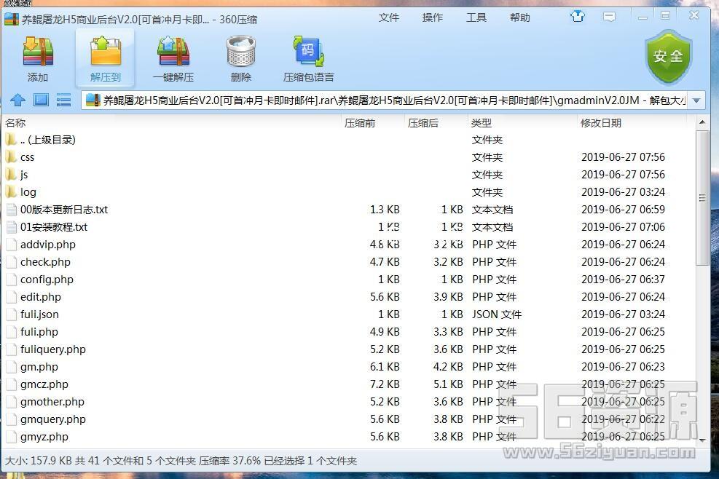The image size is (719, 479).
Task: Sort files by the 修改日期 column header
Action: 601,123
